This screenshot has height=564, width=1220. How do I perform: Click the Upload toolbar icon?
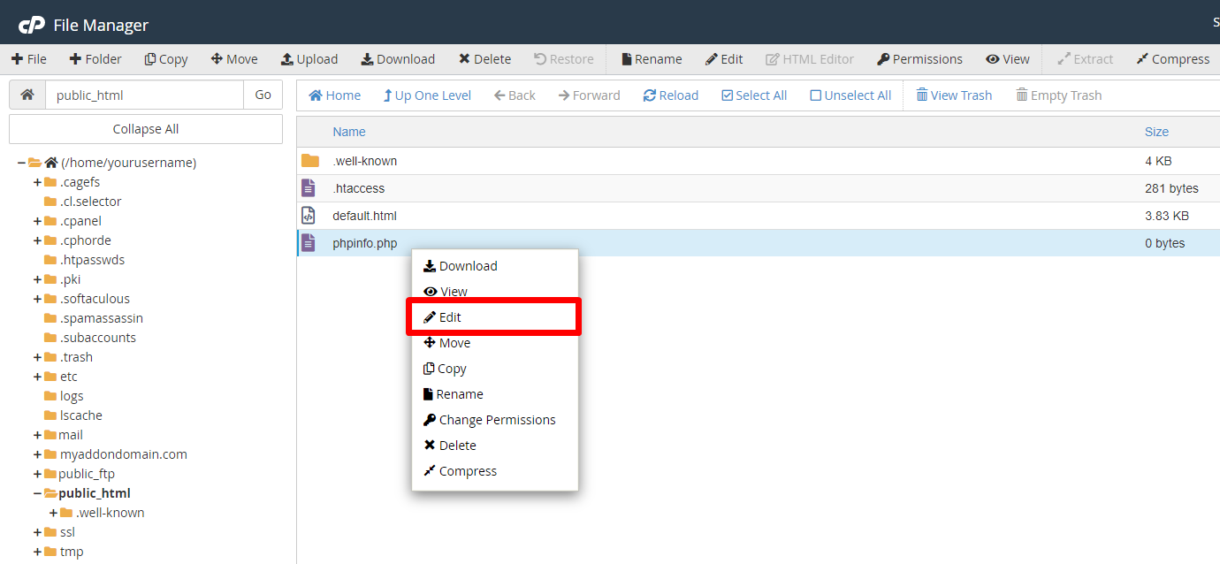coord(287,59)
